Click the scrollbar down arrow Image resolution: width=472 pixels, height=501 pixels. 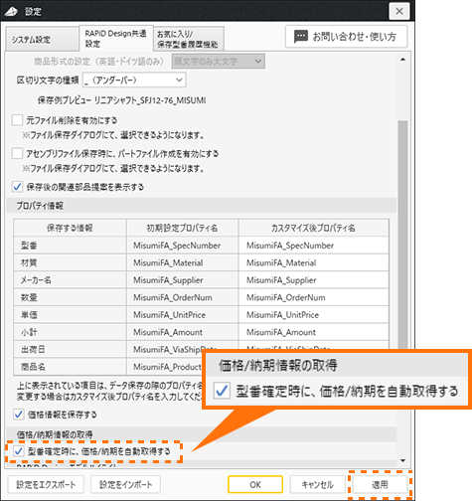(402, 460)
